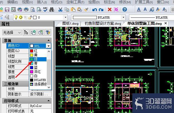The height and width of the screenshot is (113, 174).
Task: Run the ABC spell check tool
Action: click(45, 9)
